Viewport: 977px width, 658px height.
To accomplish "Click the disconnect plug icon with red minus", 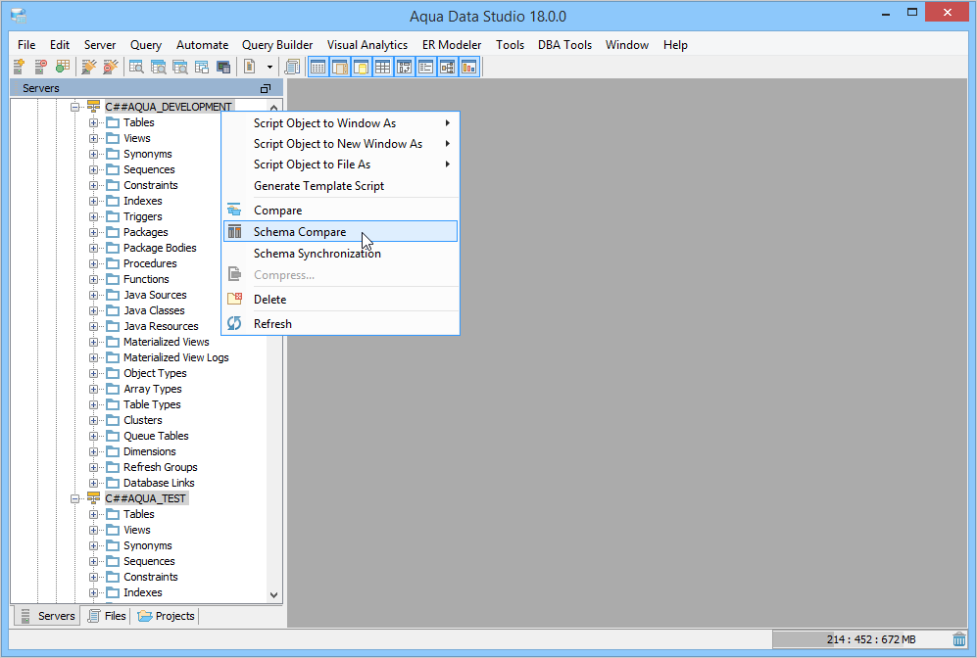I will pos(111,67).
